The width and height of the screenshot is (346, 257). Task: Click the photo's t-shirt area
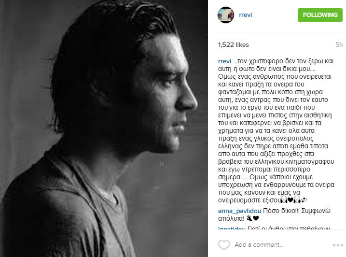[70, 212]
